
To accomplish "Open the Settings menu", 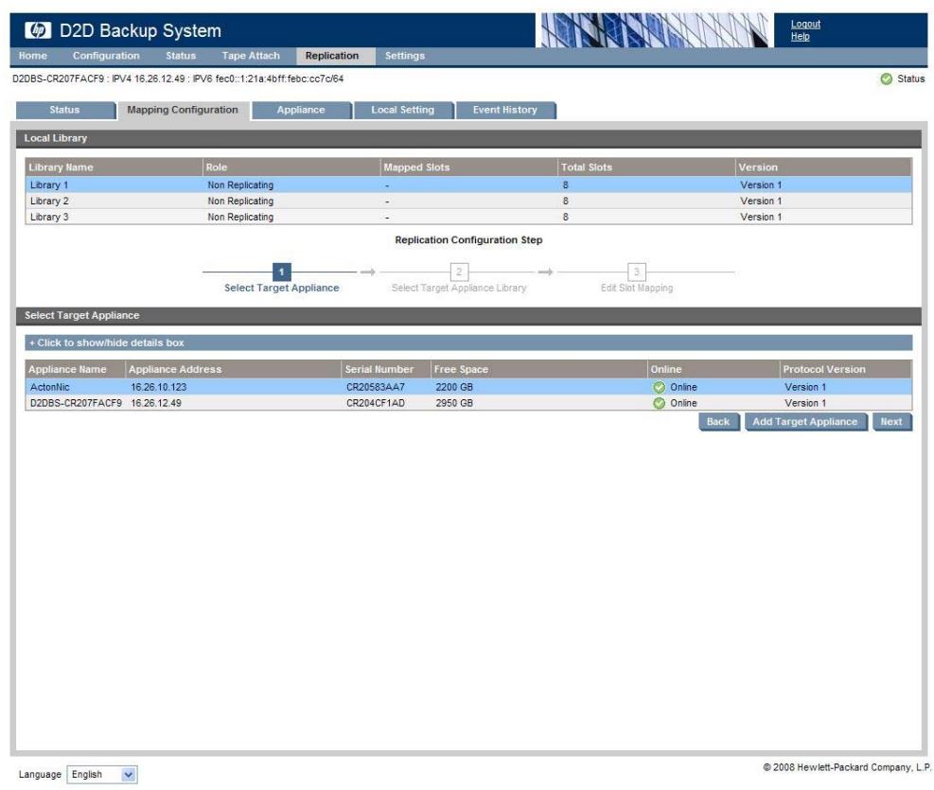I will point(404,56).
